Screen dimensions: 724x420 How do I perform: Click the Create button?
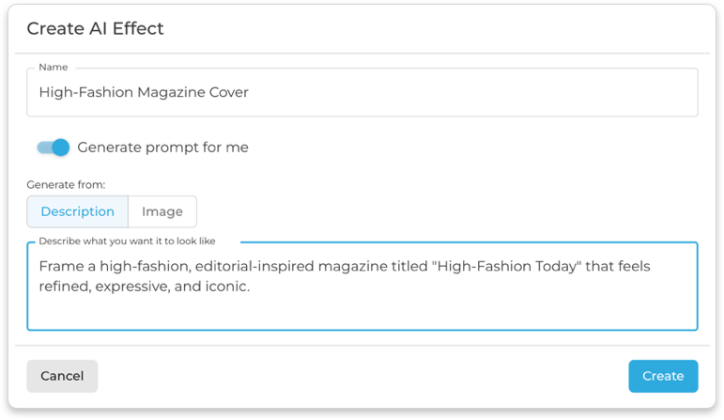tap(662, 376)
